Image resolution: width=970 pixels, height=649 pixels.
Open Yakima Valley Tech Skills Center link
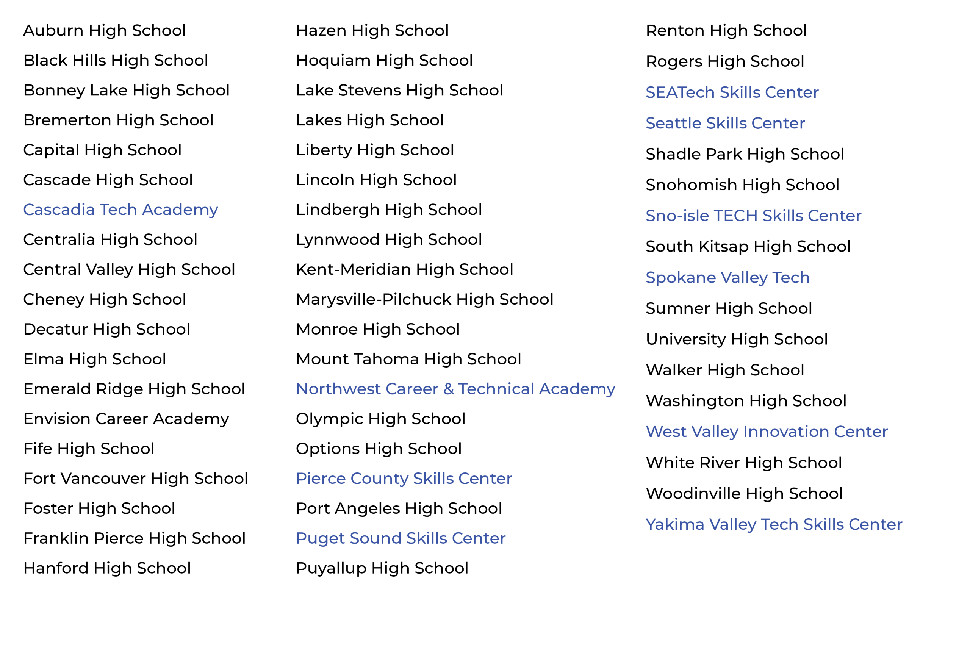point(773,524)
